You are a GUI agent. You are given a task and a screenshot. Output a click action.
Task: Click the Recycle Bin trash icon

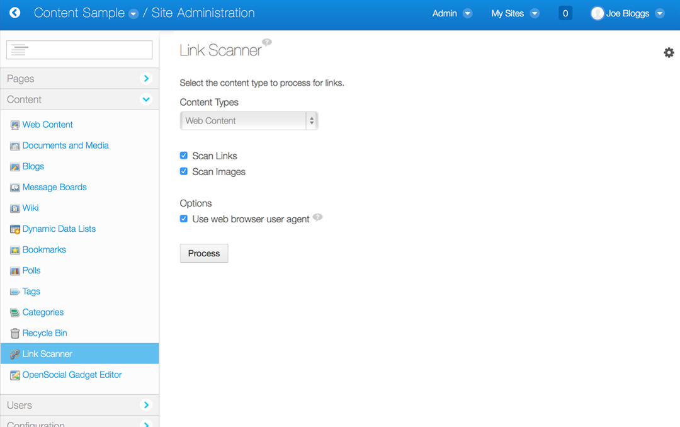(14, 333)
